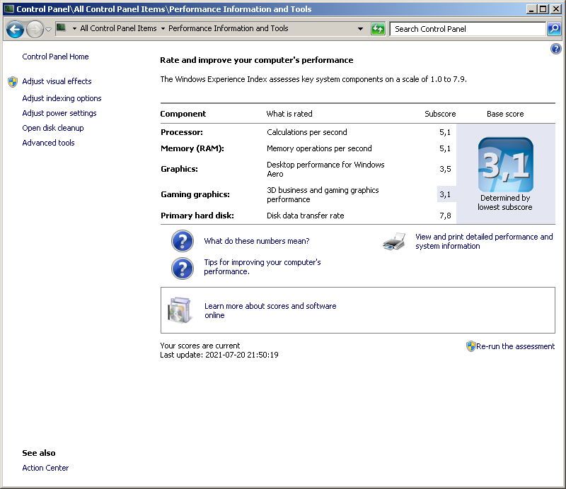The image size is (566, 489).
Task: Close the Control Panel window
Action: click(x=556, y=9)
